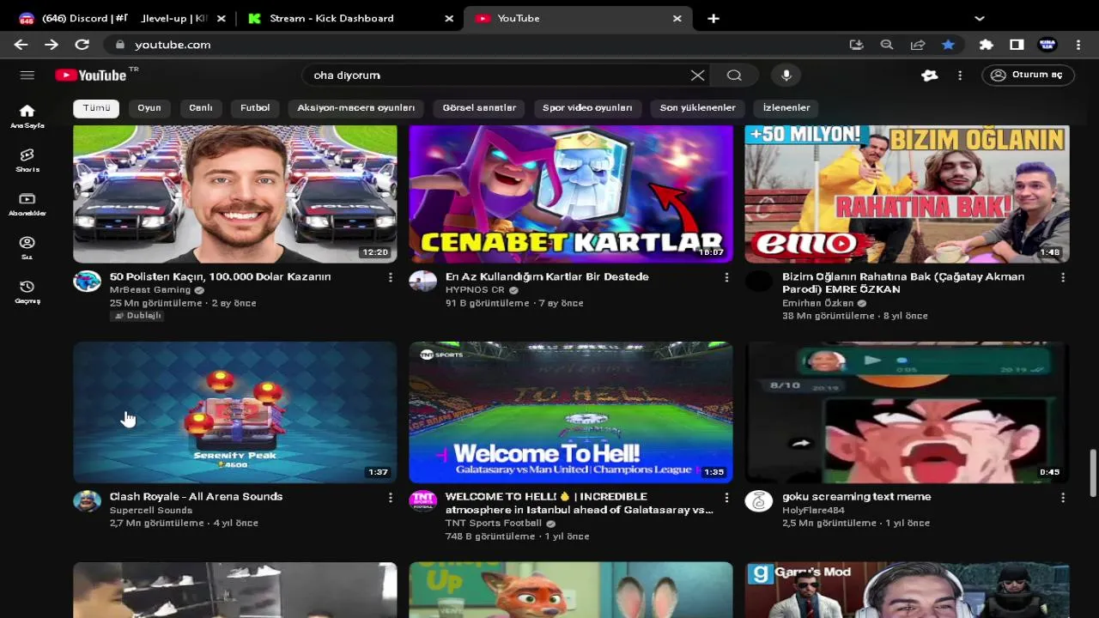Click share page icon in address bar
Screen dimensions: 1099x618
[918, 45]
